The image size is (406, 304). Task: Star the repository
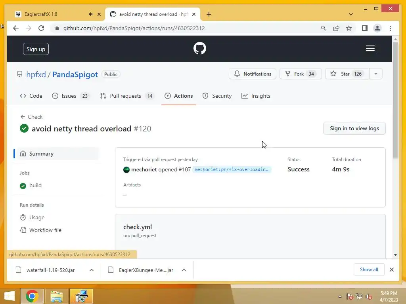pos(347,74)
